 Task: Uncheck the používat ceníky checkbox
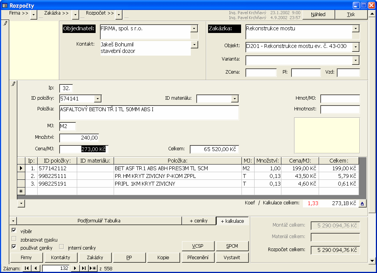tap(14, 247)
